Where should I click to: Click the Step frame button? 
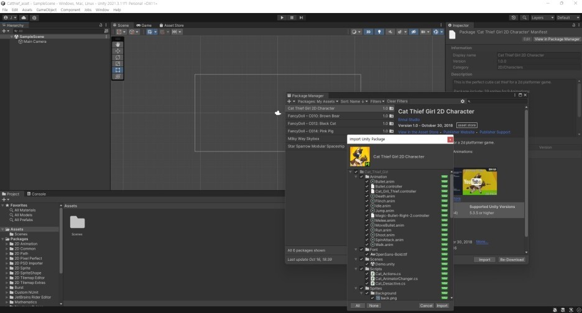click(x=302, y=17)
